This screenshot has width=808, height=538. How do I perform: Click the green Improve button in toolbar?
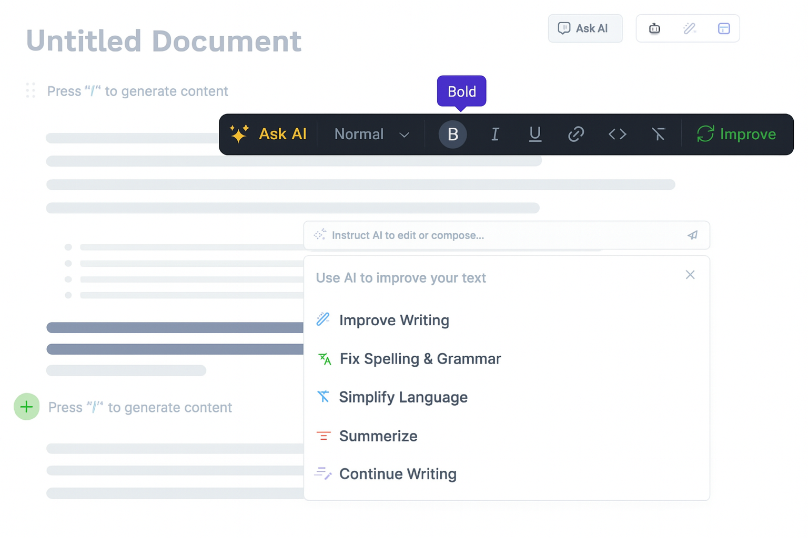click(736, 134)
